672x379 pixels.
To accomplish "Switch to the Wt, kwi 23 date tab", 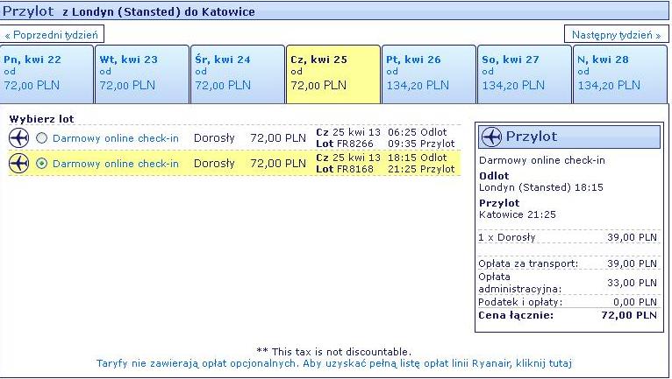I will (142, 74).
